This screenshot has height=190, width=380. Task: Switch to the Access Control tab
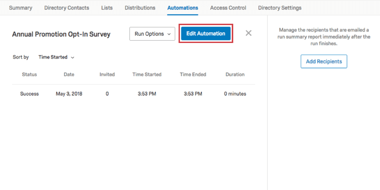point(228,8)
